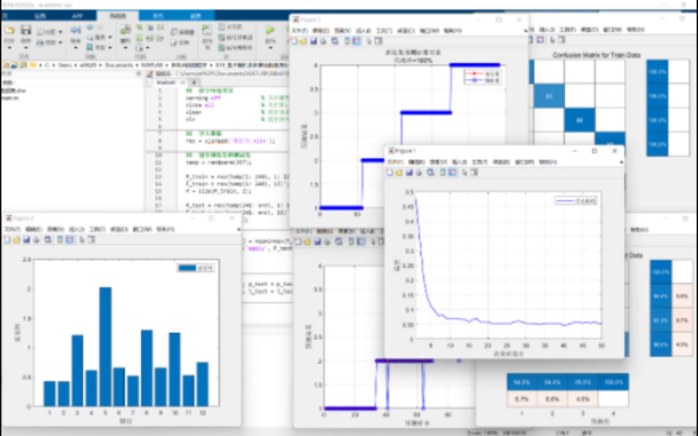Click Run and Advance icon in the ribbon
Image resolution: width=698 pixels, height=436 pixels.
[222, 38]
